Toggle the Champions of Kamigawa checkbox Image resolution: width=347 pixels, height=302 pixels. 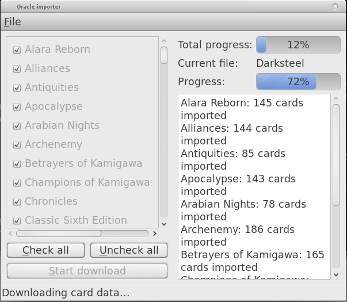coord(17,183)
